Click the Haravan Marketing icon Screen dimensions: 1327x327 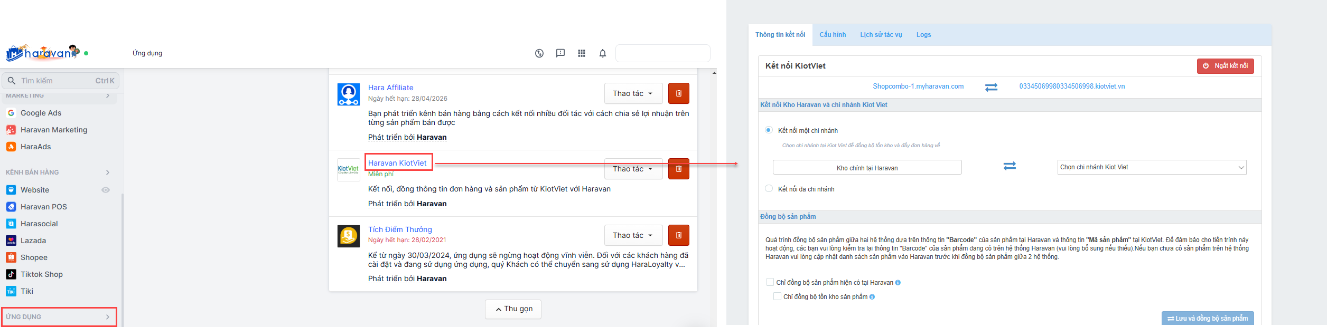point(11,130)
